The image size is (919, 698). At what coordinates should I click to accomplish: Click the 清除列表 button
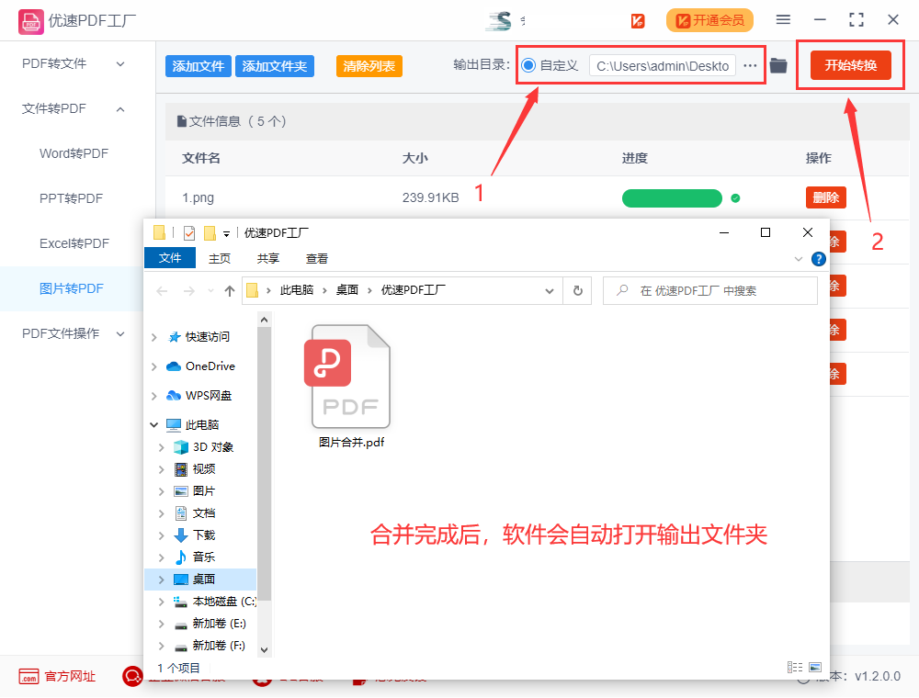[369, 66]
